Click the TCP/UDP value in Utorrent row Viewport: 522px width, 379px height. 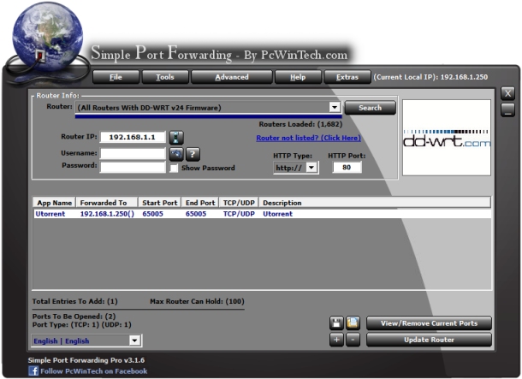point(239,214)
